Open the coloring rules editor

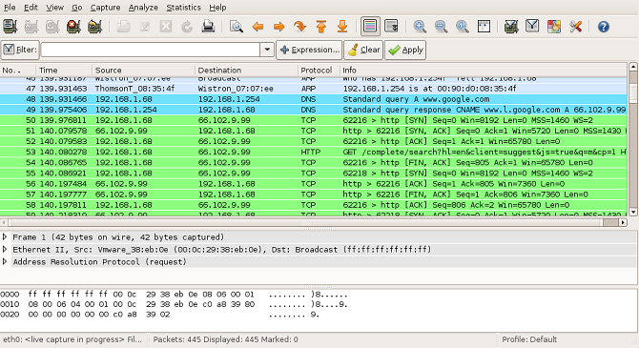[554, 27]
